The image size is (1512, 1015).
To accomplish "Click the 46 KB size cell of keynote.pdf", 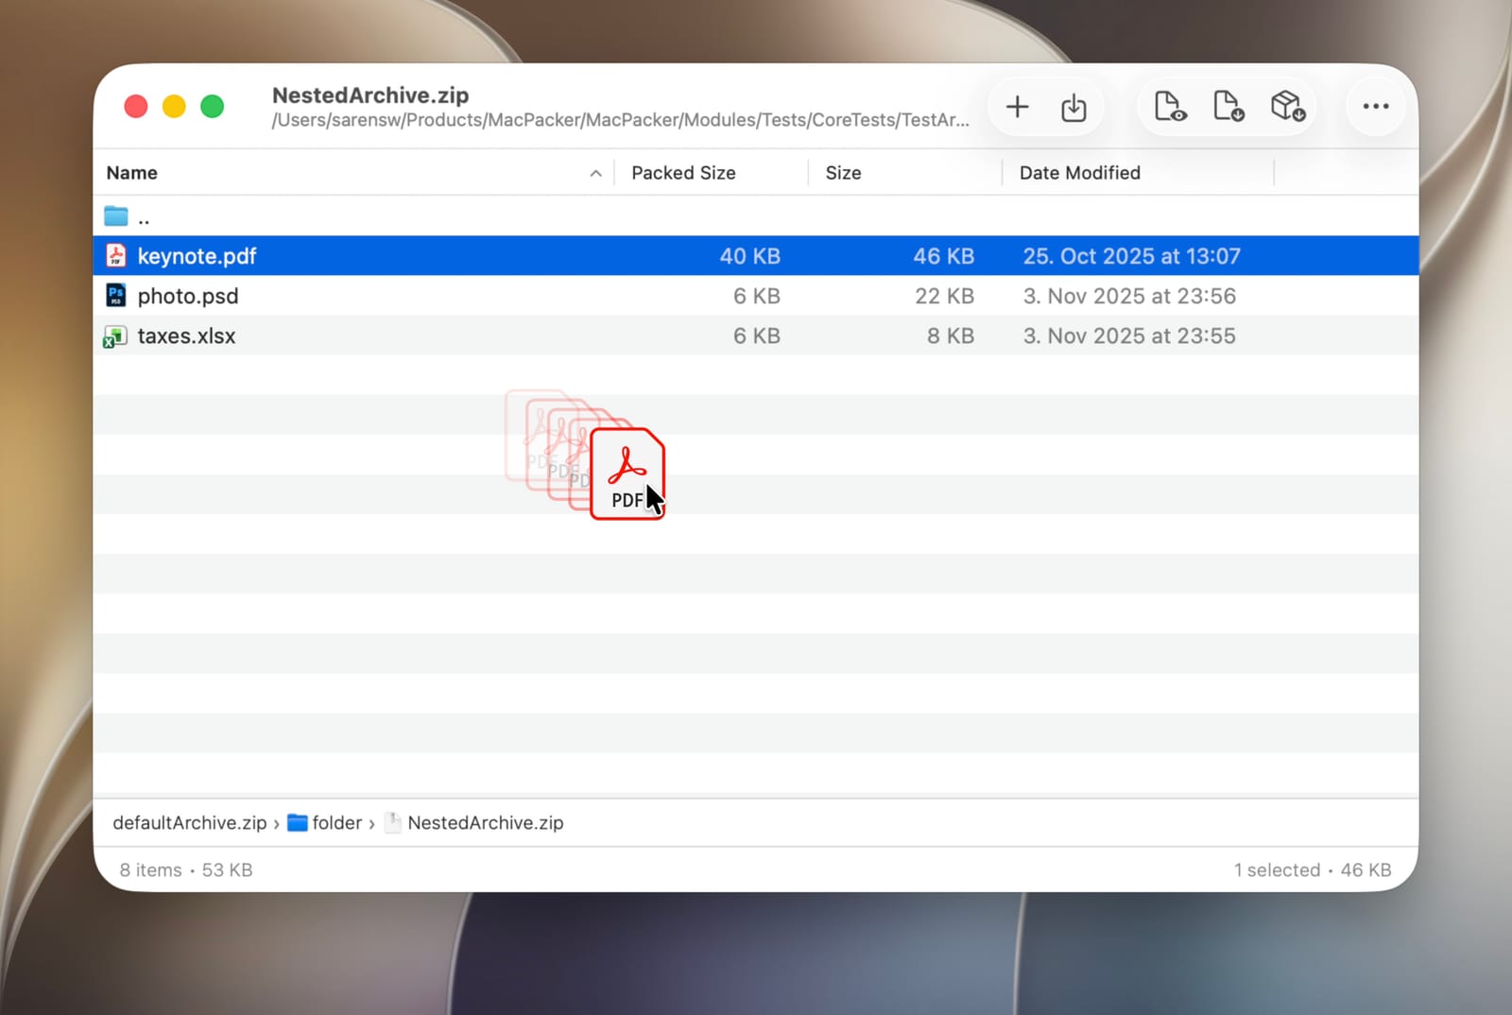I will pyautogui.click(x=943, y=256).
